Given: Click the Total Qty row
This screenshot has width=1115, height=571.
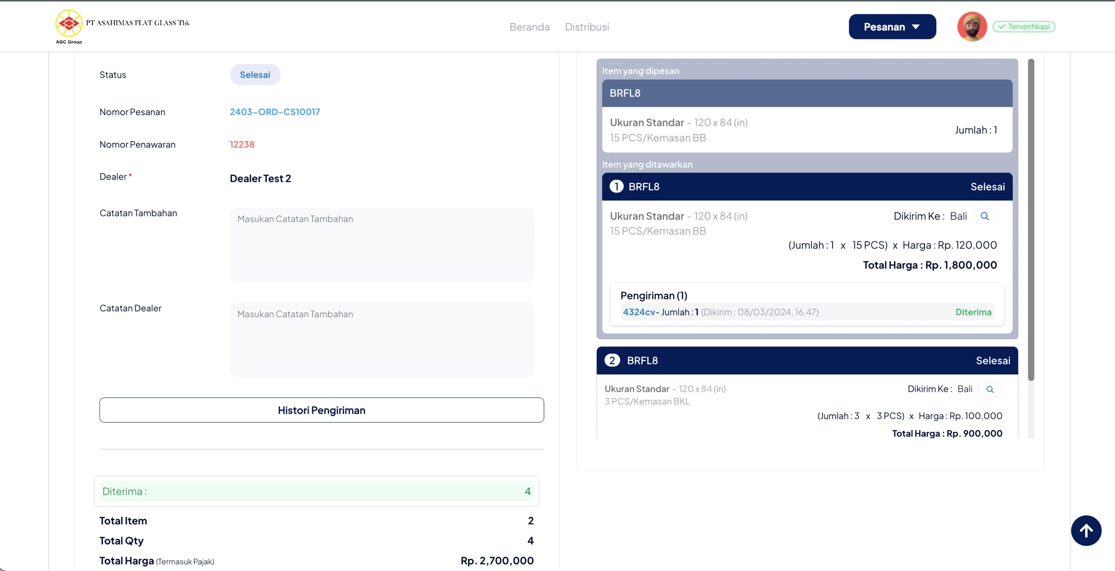Looking at the screenshot, I should [316, 541].
